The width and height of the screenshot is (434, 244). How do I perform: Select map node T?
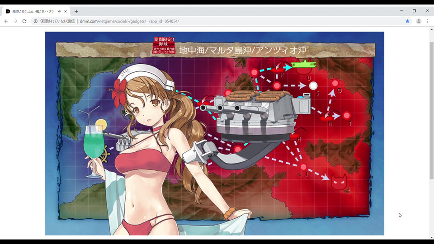pos(347,115)
